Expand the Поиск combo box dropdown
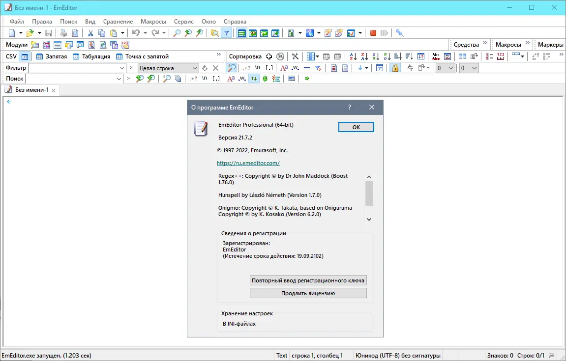 coord(119,79)
